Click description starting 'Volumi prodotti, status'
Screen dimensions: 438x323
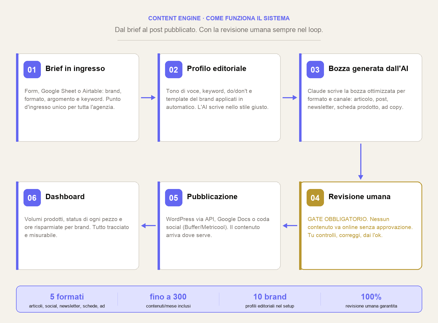click(77, 227)
